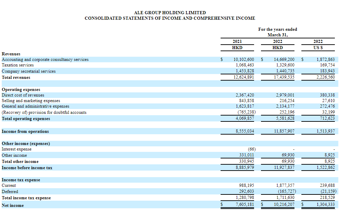The height and width of the screenshot is (210, 339).
Task: Click the Current tax row label
Action: tap(9, 185)
